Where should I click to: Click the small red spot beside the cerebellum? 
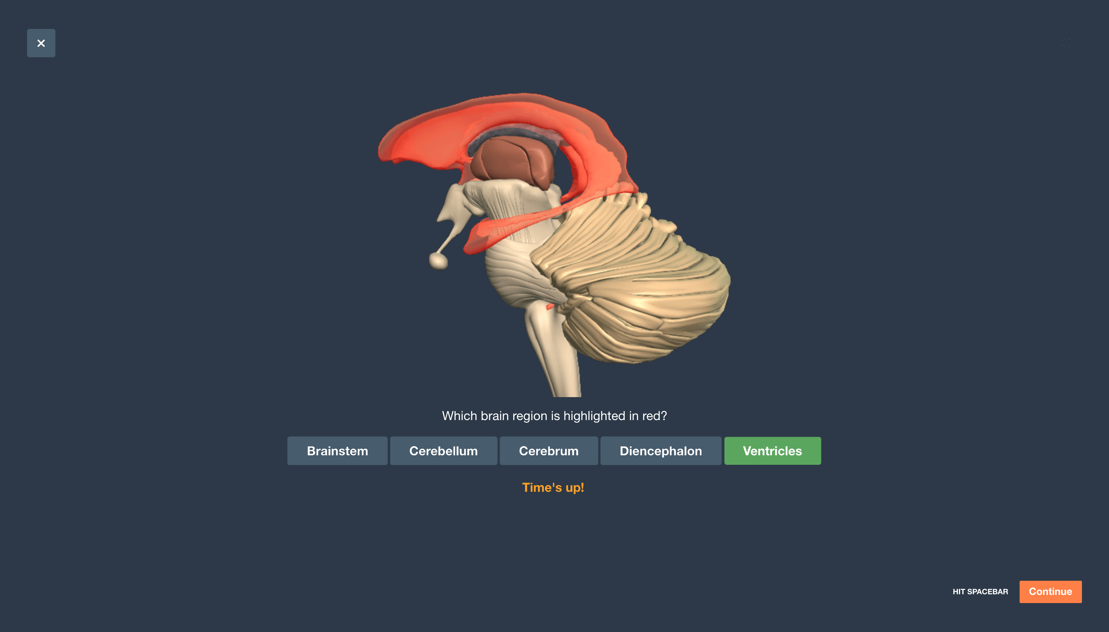(x=549, y=307)
